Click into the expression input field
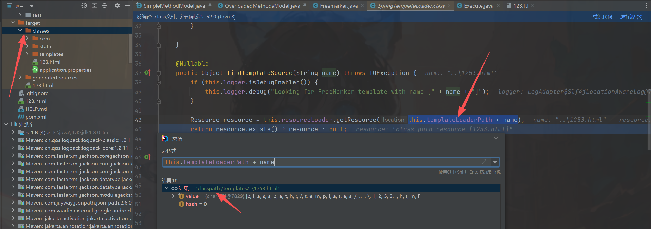 [x=339, y=162]
